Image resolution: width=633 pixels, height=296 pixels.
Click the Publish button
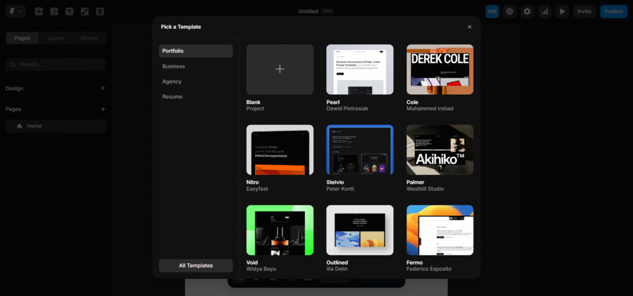click(x=614, y=11)
